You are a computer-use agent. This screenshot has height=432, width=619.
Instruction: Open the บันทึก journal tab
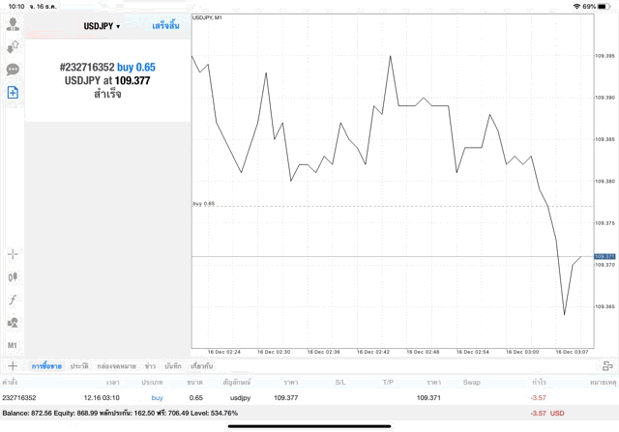[173, 366]
